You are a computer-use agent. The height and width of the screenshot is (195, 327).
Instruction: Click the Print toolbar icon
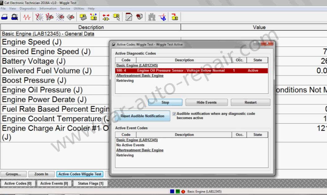click(x=4, y=17)
